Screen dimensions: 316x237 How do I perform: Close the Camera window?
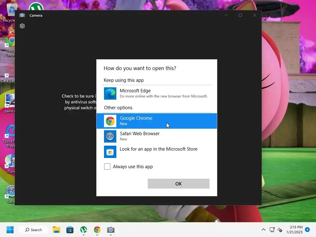(x=255, y=15)
